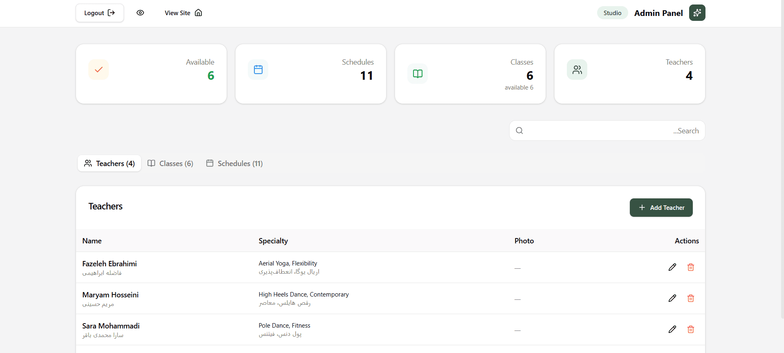Screen dimensions: 784x353
Task: Click the Admin Panel title
Action: point(658,13)
